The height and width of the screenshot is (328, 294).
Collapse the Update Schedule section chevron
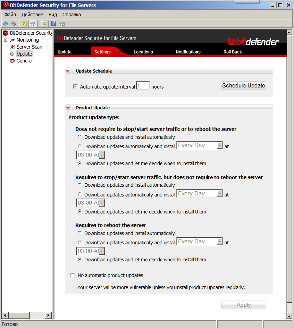(68, 71)
